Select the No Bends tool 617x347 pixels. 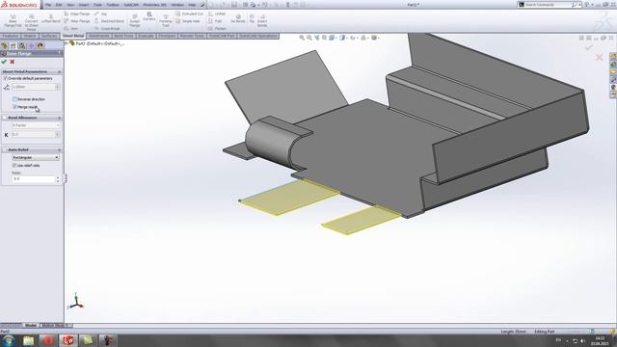[238, 19]
